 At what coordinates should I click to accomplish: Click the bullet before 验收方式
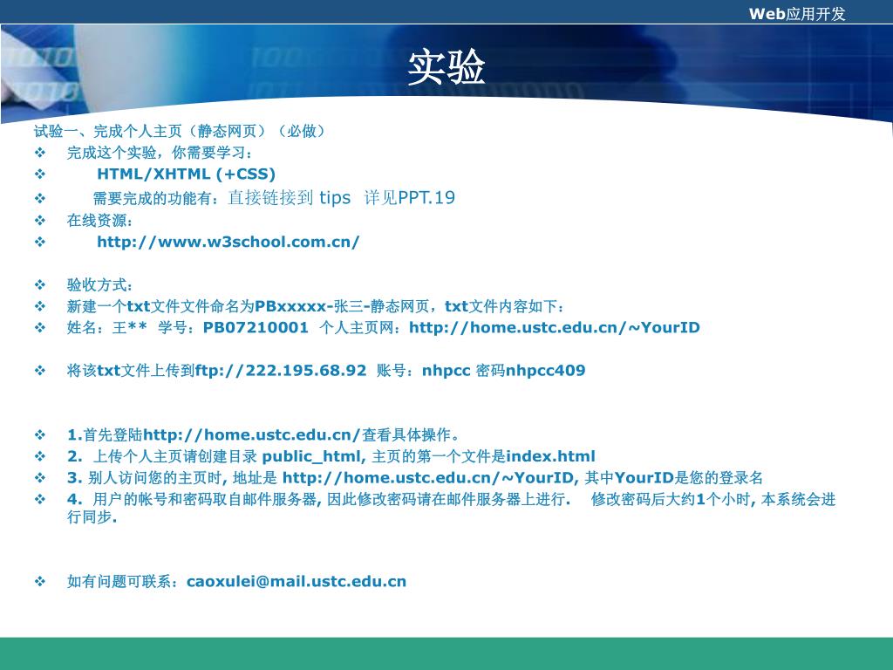(40, 284)
